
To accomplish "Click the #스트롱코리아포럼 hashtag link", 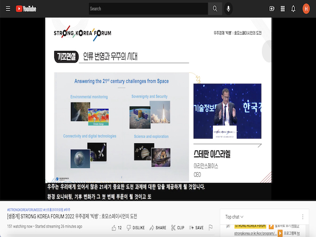I will pos(53,210).
